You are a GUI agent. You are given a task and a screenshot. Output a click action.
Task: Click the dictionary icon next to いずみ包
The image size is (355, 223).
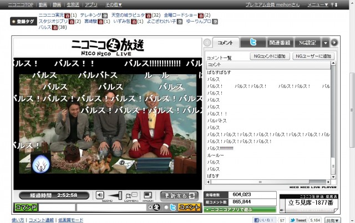134,22
